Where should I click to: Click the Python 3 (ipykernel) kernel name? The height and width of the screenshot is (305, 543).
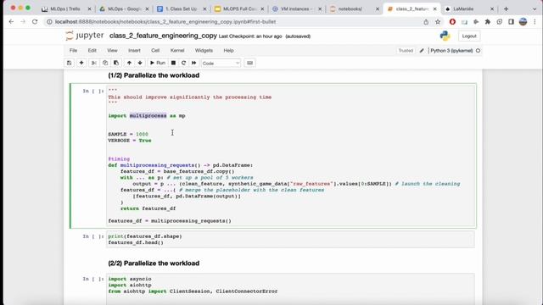pos(451,51)
